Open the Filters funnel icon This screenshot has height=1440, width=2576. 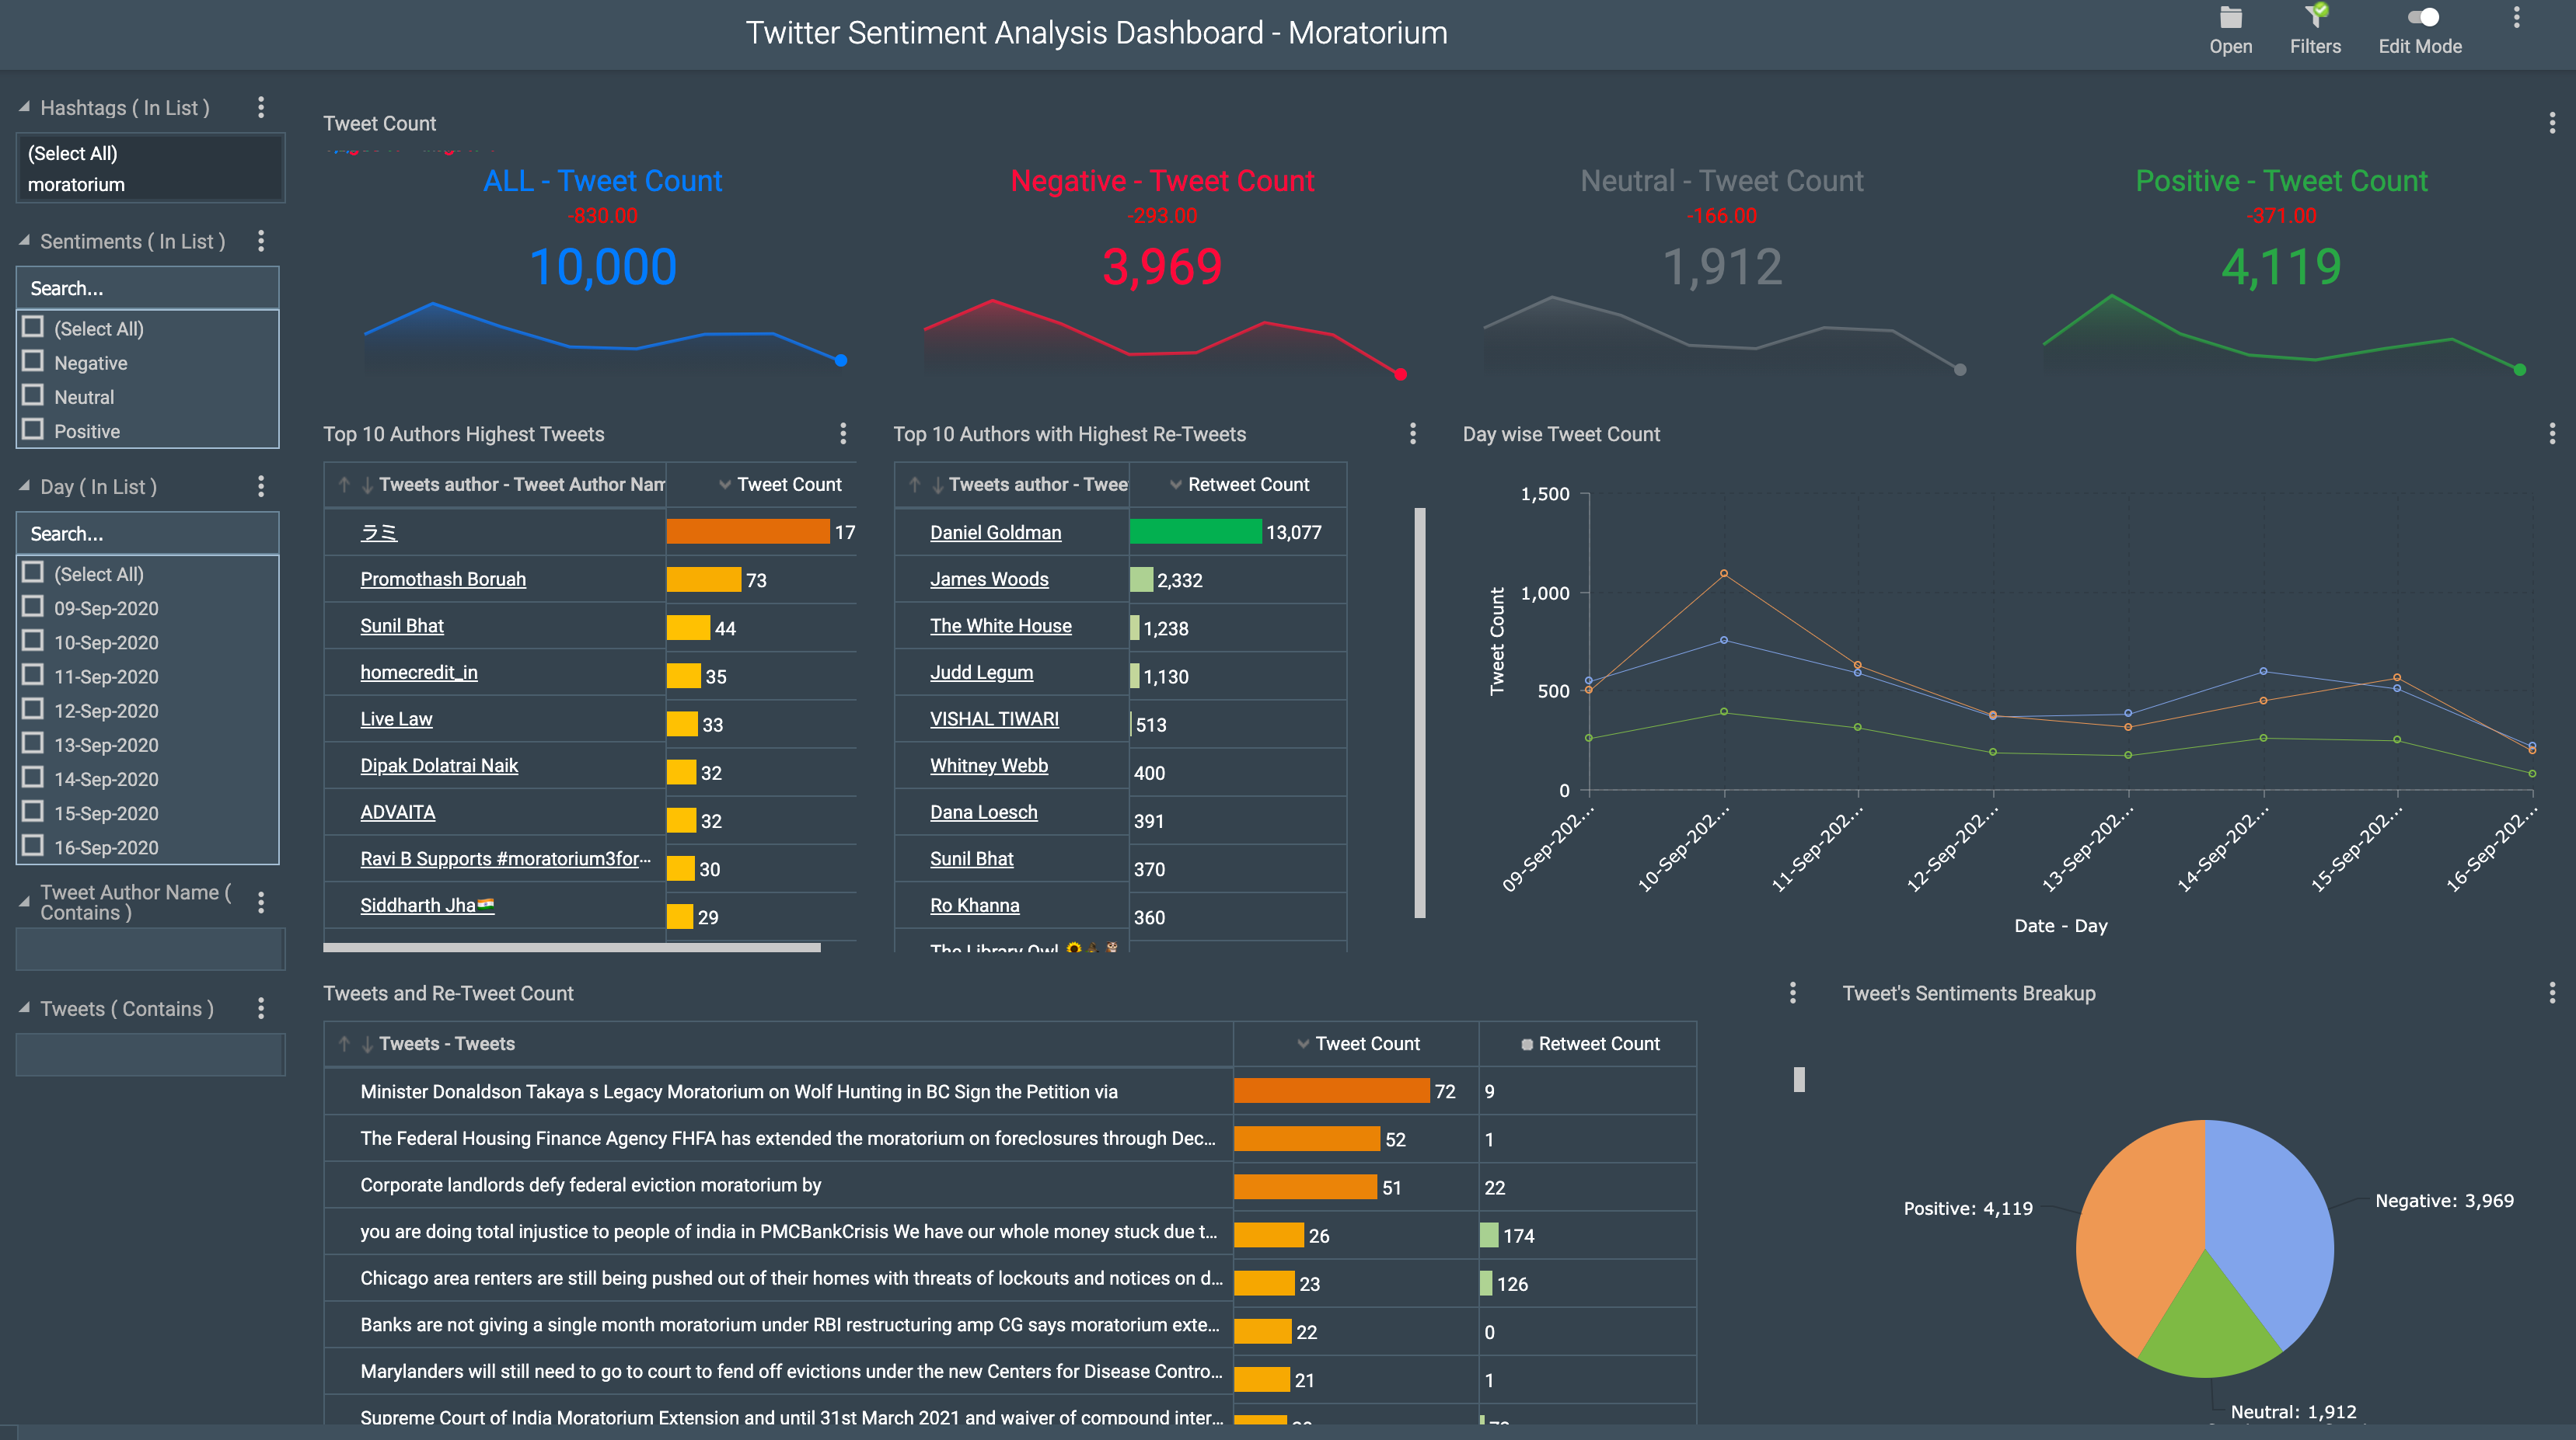2315,18
